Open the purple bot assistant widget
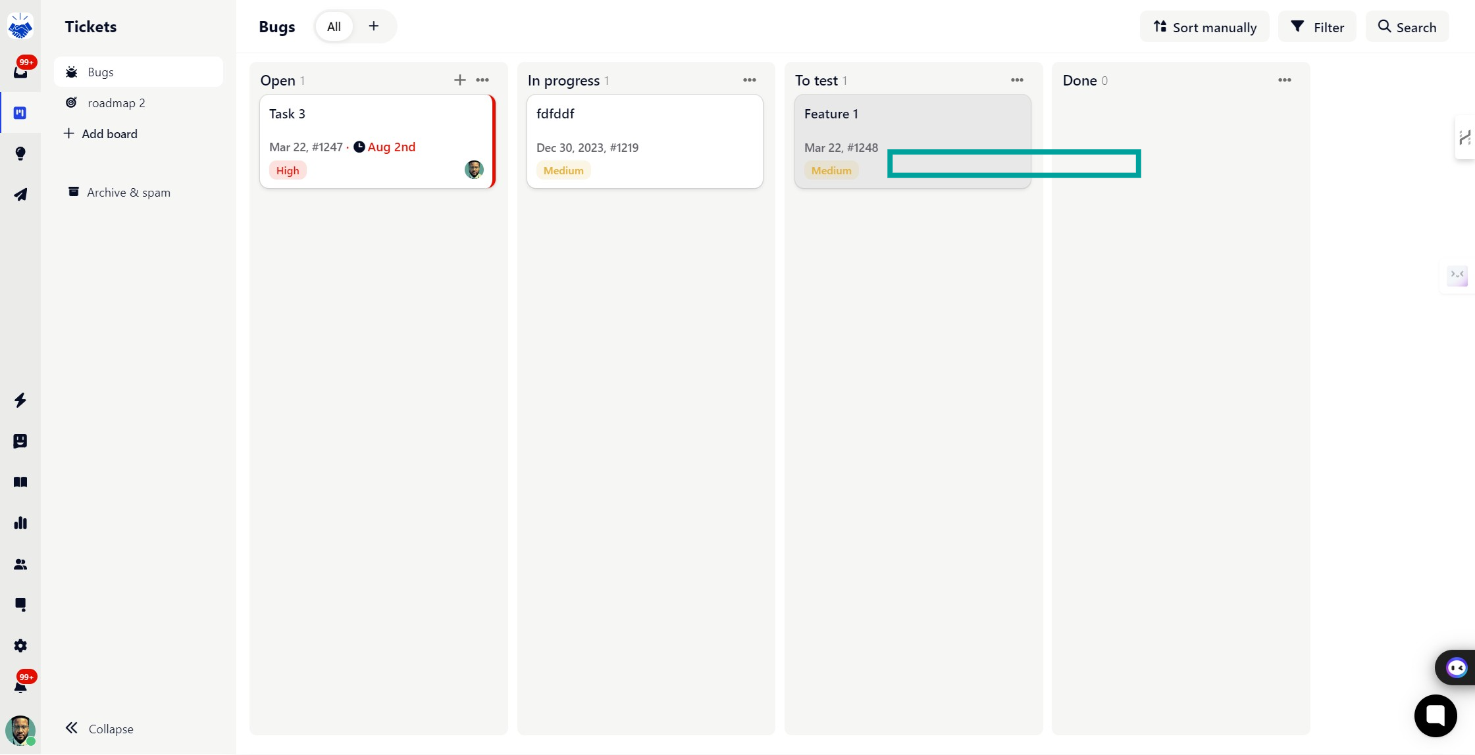The height and width of the screenshot is (755, 1475). pos(1456,668)
